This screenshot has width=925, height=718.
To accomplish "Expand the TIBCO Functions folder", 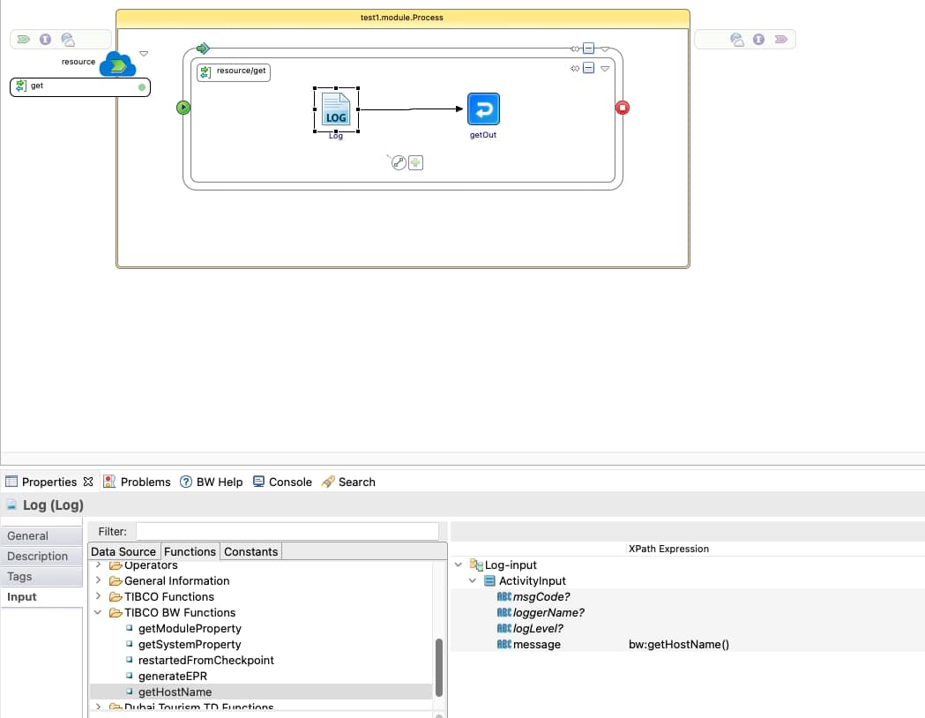I will pos(100,595).
